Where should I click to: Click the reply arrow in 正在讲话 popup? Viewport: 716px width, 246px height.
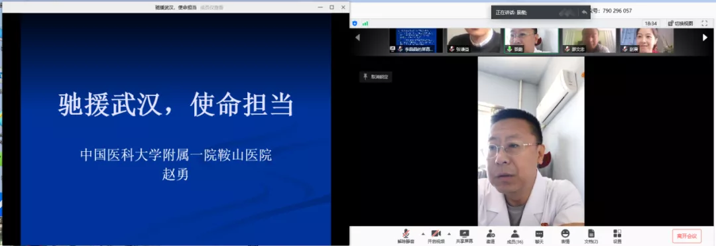585,13
